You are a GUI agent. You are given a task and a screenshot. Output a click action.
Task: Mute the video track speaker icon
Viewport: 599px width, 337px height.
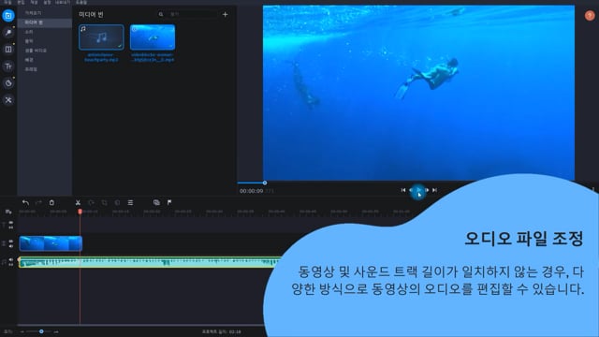tap(10, 246)
